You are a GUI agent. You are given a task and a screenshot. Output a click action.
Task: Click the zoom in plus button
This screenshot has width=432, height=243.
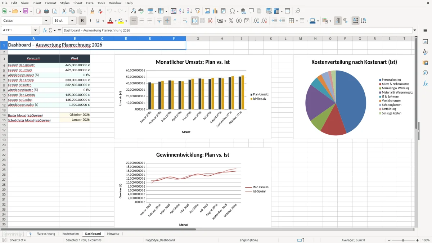[418, 240]
